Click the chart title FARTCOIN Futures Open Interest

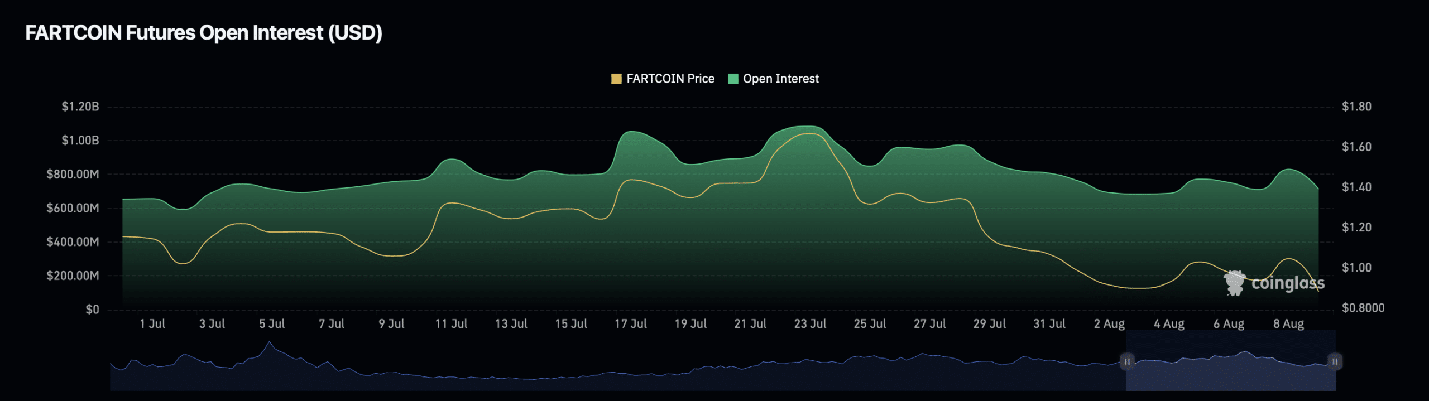(x=203, y=33)
